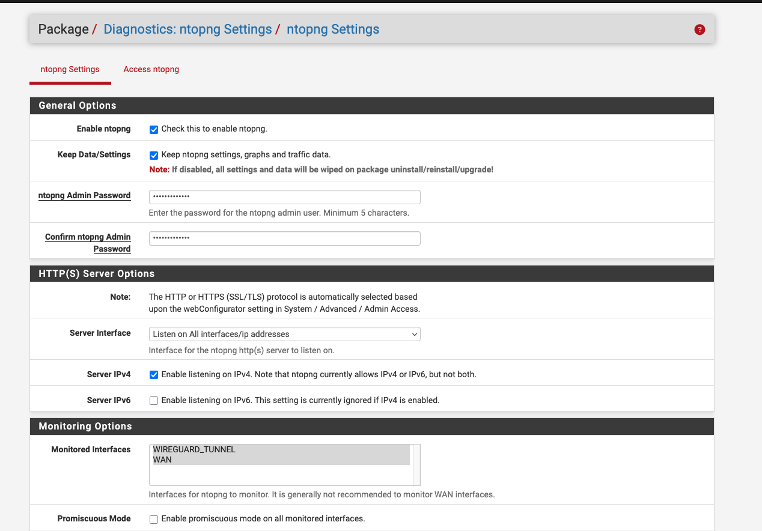Switch to the Access ntopng tab

151,69
